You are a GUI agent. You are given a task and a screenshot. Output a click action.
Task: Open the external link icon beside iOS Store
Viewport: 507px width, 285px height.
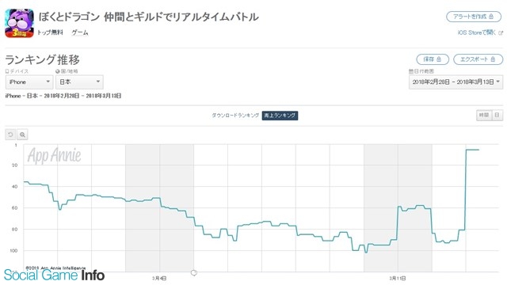pyautogui.click(x=501, y=32)
